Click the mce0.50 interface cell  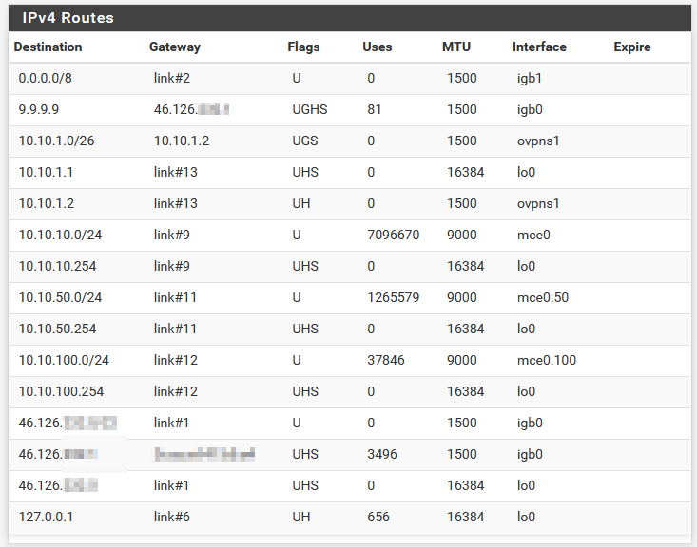coord(543,297)
